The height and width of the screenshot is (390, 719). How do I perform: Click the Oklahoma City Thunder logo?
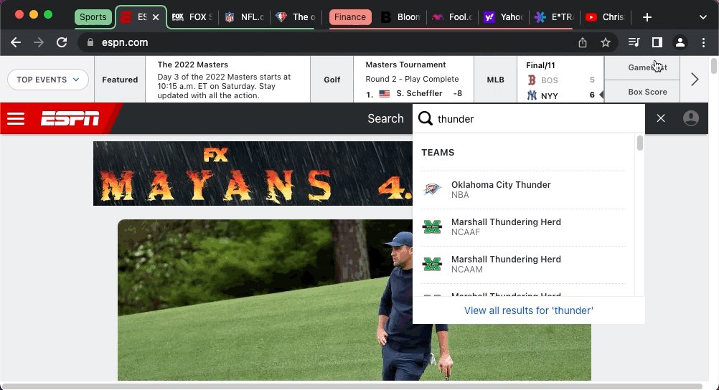432,189
